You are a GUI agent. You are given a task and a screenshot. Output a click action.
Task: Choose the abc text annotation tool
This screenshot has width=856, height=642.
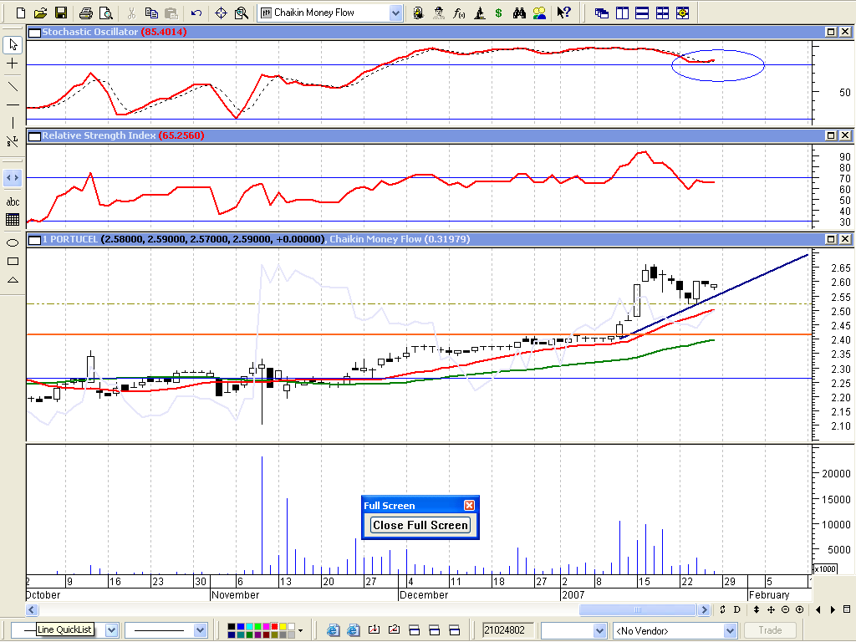point(13,201)
